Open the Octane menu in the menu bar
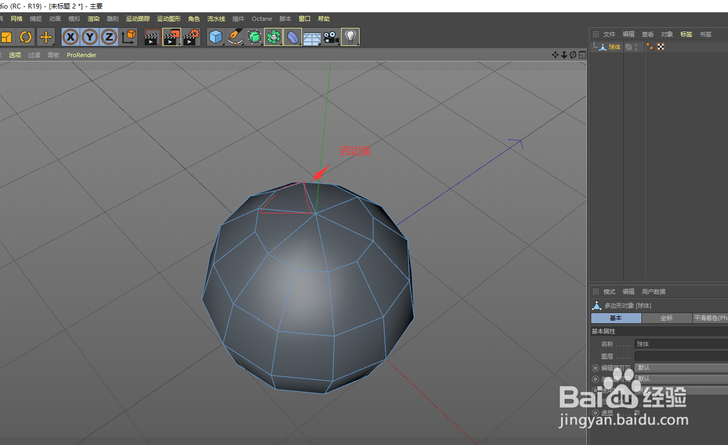Image resolution: width=728 pixels, height=445 pixels. [261, 18]
